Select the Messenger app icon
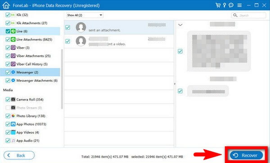Viewport: 270px width, 163px height. pyautogui.click(x=13, y=72)
